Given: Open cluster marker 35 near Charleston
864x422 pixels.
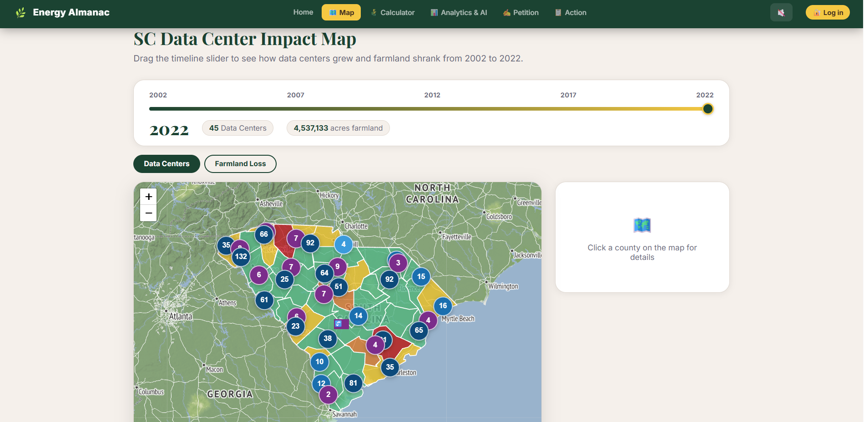Looking at the screenshot, I should click(x=390, y=367).
